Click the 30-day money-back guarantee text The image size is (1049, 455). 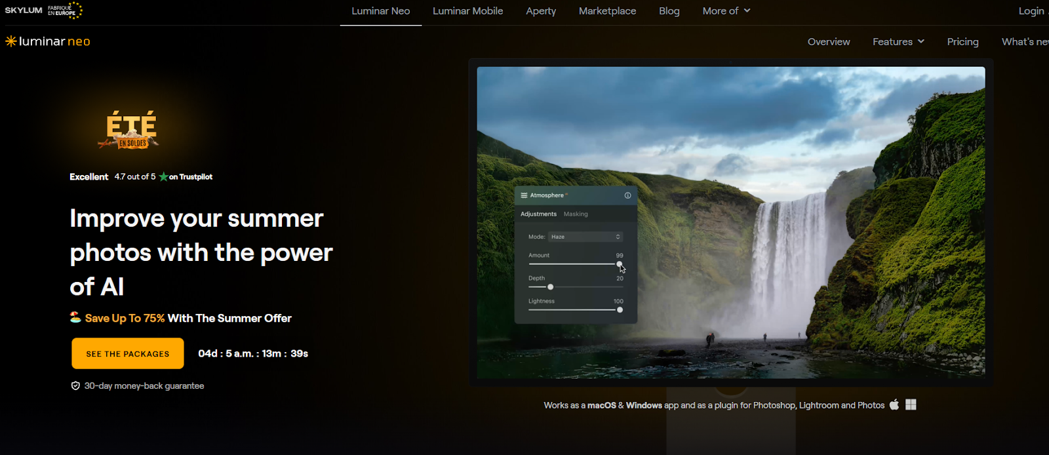click(x=144, y=386)
